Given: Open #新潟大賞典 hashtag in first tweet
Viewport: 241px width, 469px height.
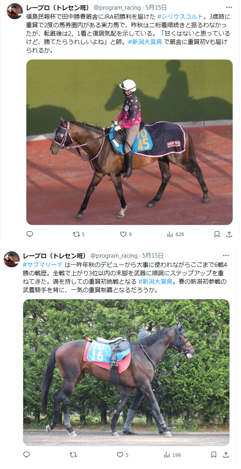Looking at the screenshot, I should tap(145, 42).
